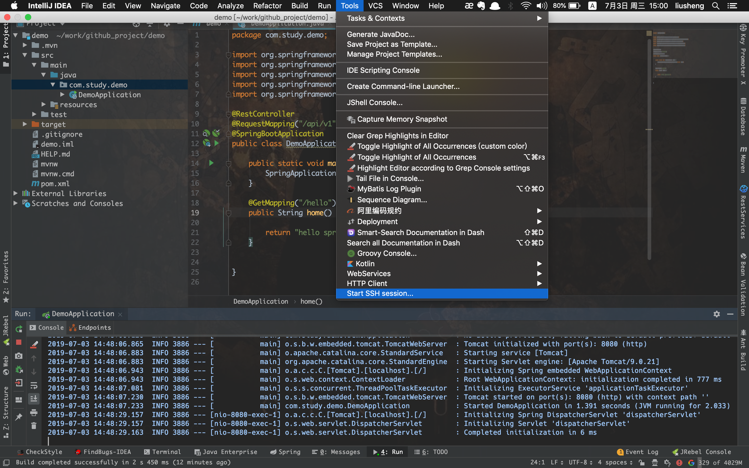
Task: Open the TODO tool window
Action: coord(431,452)
